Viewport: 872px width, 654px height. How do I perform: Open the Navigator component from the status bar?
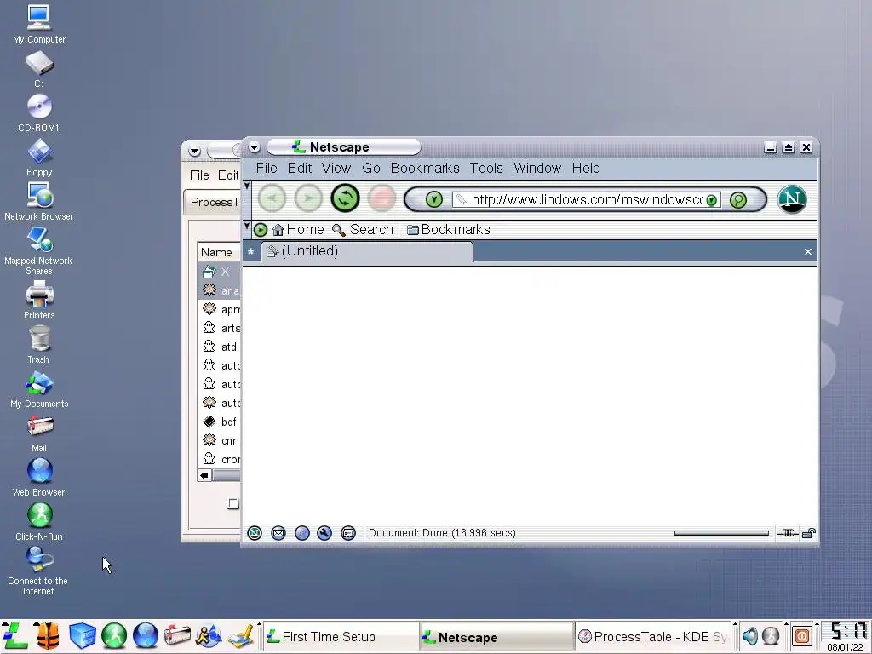(254, 533)
